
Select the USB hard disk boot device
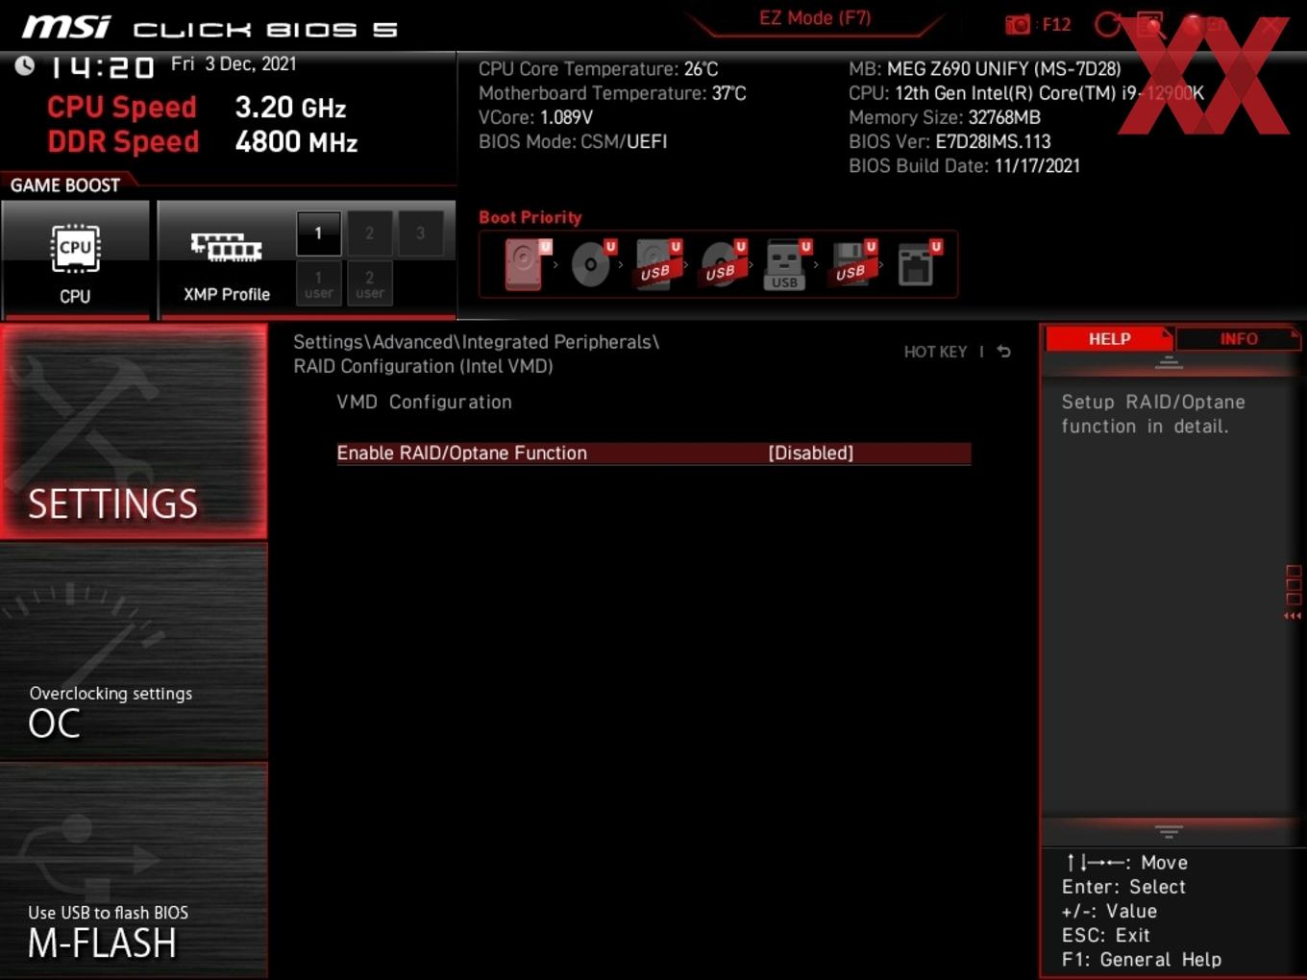[x=657, y=264]
